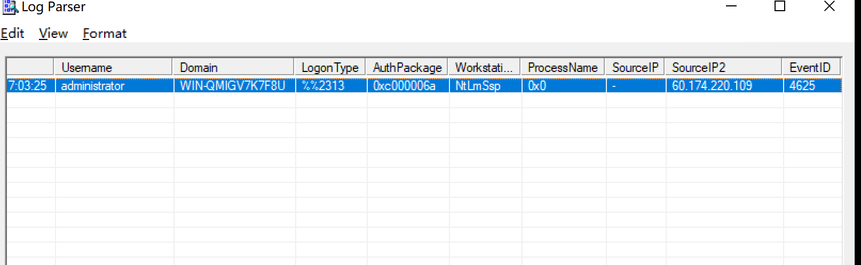The image size is (861, 265).
Task: Sort by the LogonType column header
Action: pos(330,67)
